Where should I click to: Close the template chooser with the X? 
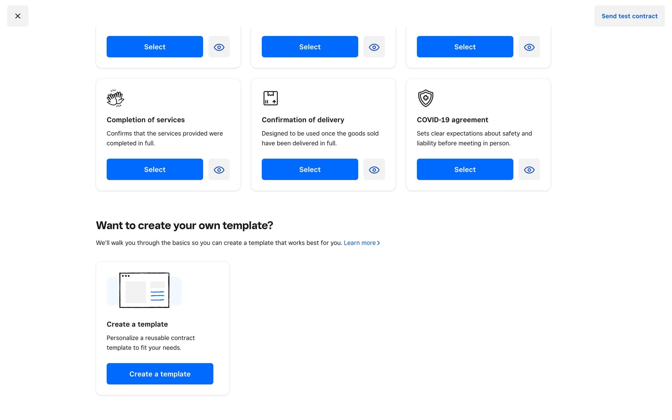pos(17,16)
